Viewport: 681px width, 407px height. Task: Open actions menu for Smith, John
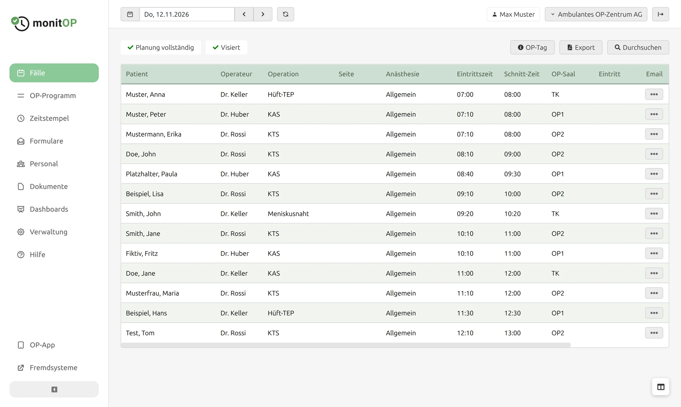pyautogui.click(x=654, y=214)
